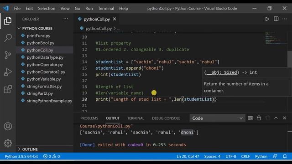Image resolution: width=292 pixels, height=164 pixels.
Task: Change end of line sequence CRLF
Action: (245, 156)
